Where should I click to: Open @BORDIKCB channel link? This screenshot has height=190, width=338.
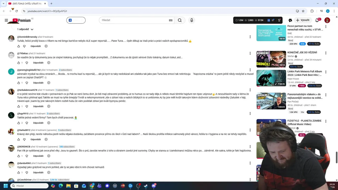[x=24, y=147]
